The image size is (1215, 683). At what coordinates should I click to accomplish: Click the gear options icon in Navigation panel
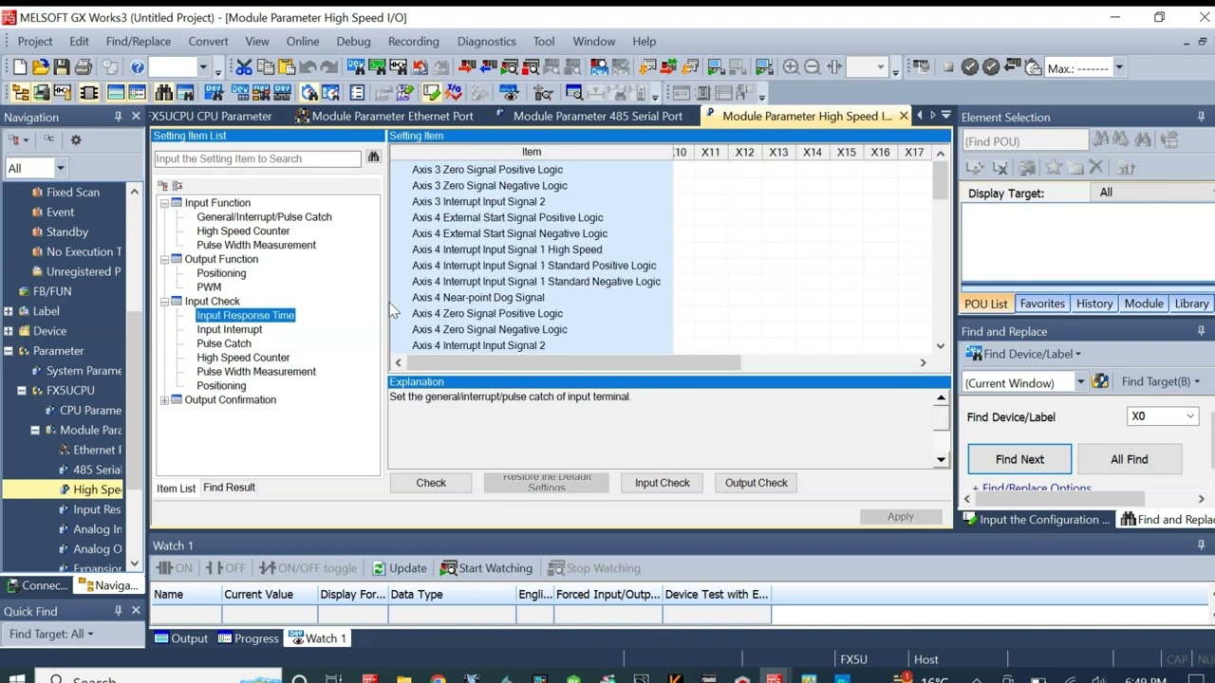click(76, 139)
